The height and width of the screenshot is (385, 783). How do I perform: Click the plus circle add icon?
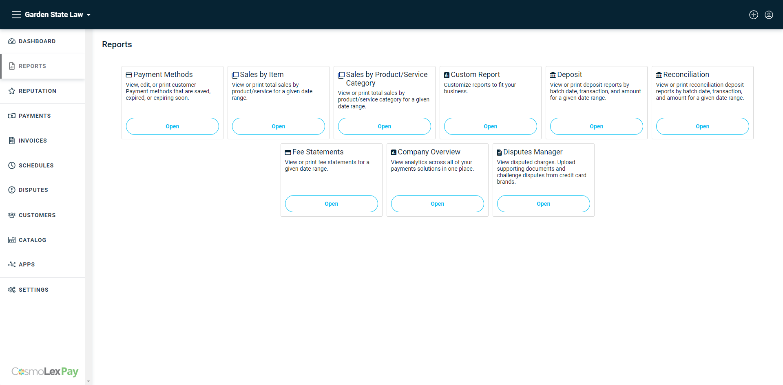(x=754, y=15)
